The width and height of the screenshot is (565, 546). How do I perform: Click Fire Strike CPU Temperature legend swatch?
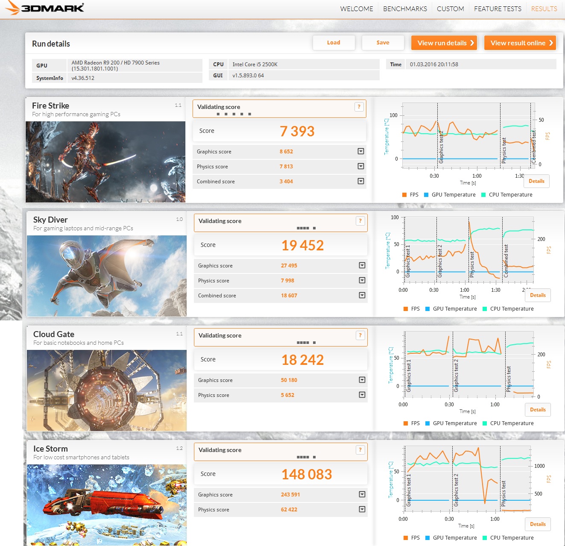coord(483,195)
